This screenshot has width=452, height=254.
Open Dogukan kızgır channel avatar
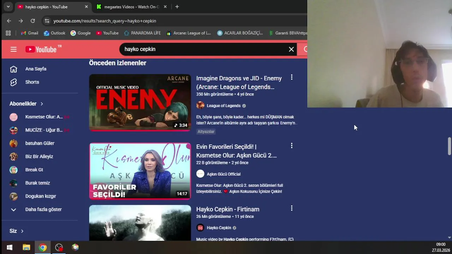click(x=13, y=196)
